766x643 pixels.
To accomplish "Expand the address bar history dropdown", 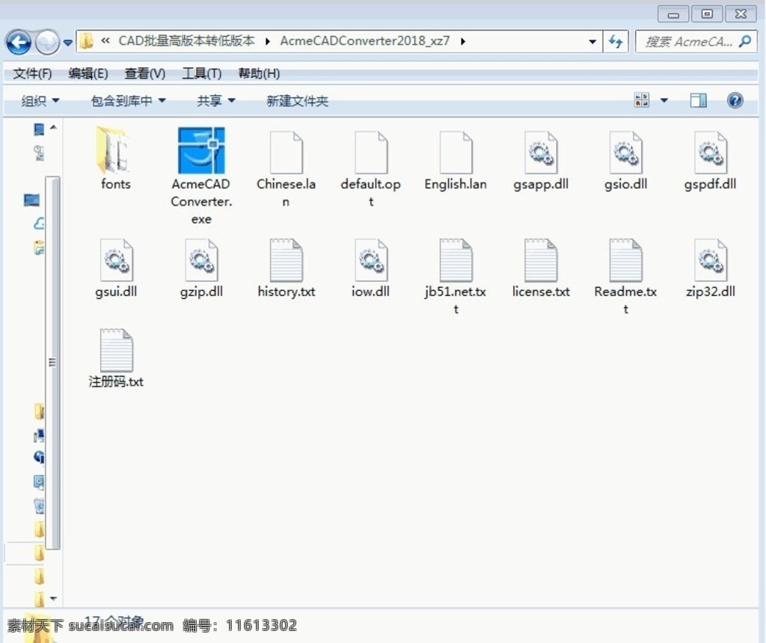I will click(592, 42).
